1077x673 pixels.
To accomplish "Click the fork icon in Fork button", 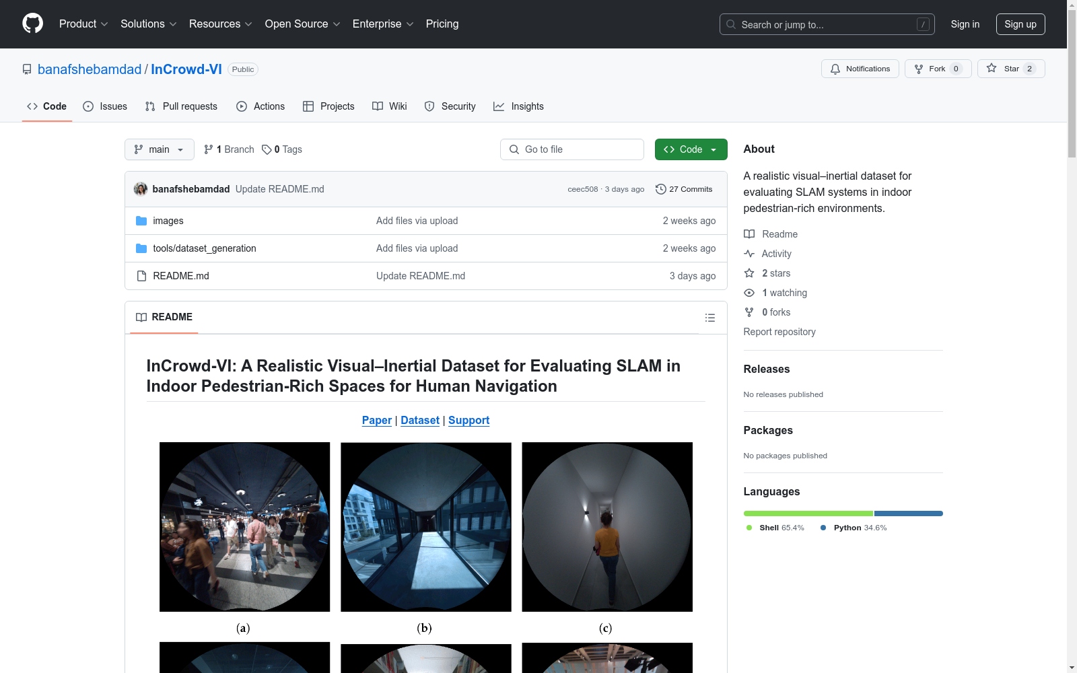I will [x=919, y=69].
